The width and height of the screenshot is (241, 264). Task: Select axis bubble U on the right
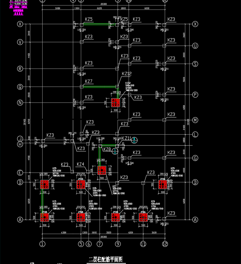click(x=195, y=46)
